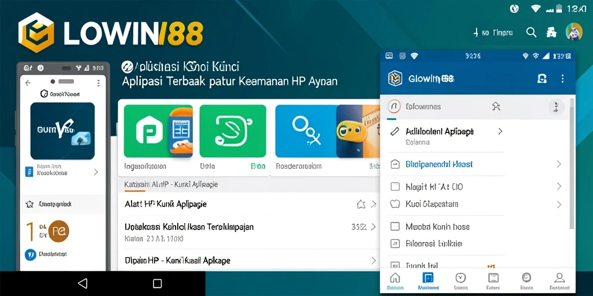Click battery icon in top right status bar
Viewport: 593px width, 296px height.
point(559,9)
